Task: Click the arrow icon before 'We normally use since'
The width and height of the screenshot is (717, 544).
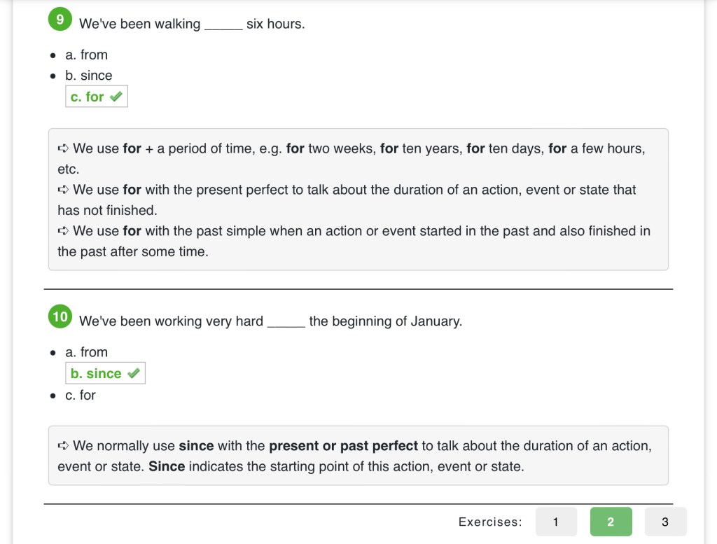Action: pyautogui.click(x=63, y=446)
